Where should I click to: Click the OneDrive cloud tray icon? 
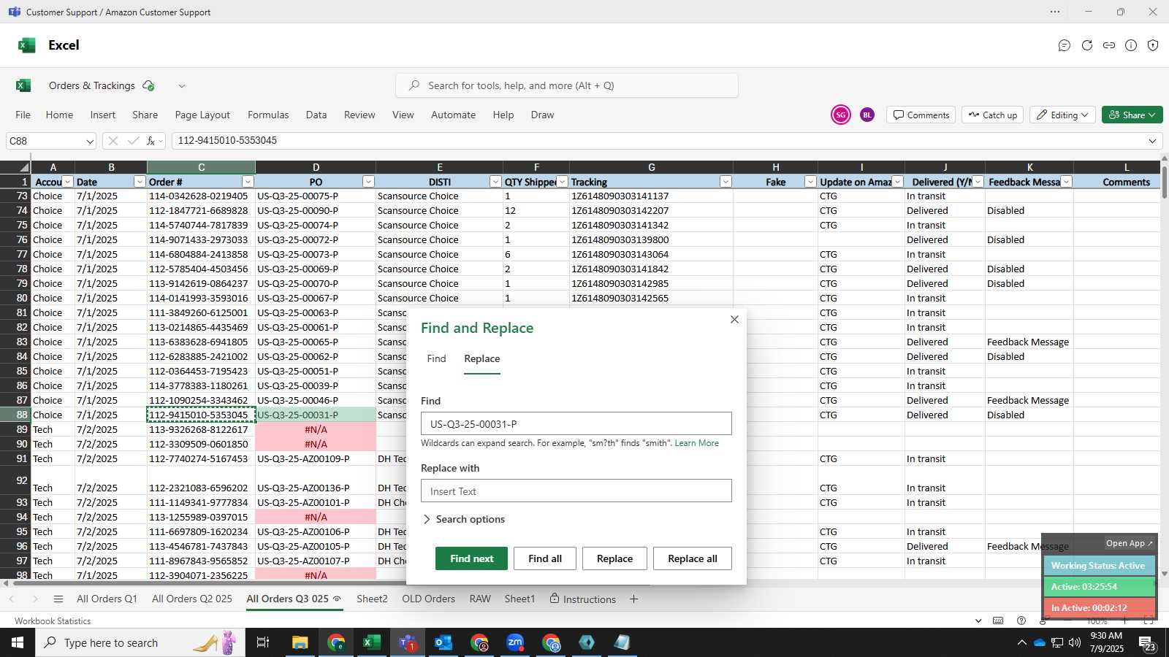pos(1039,642)
